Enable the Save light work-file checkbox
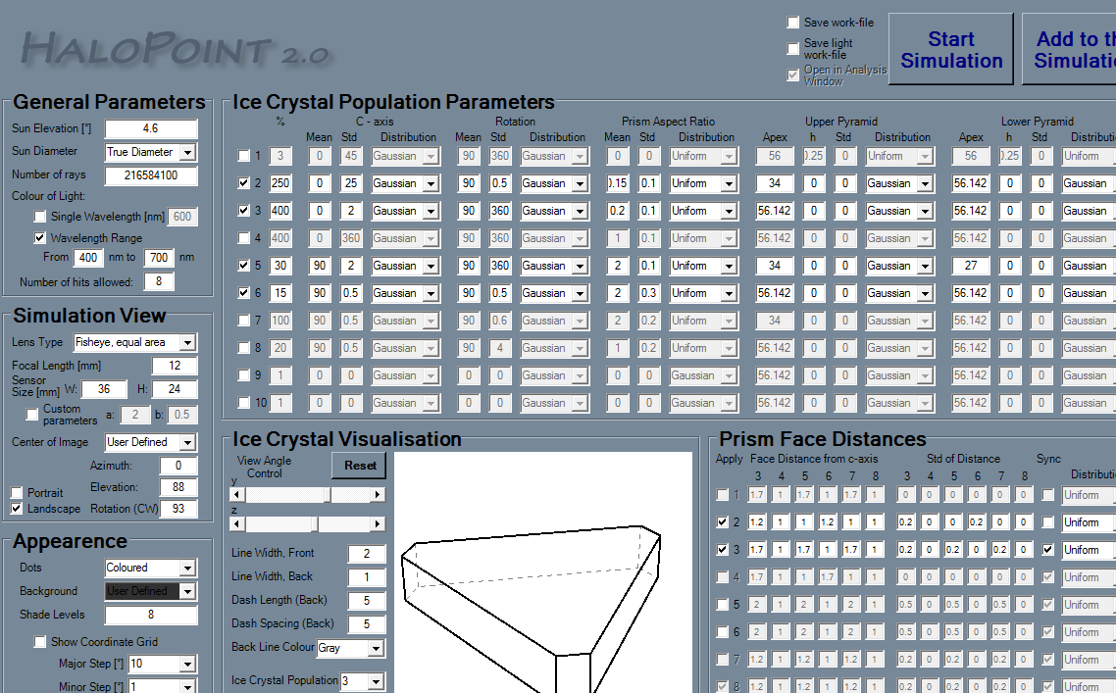Screen dimensions: 1116x693 click(x=793, y=48)
